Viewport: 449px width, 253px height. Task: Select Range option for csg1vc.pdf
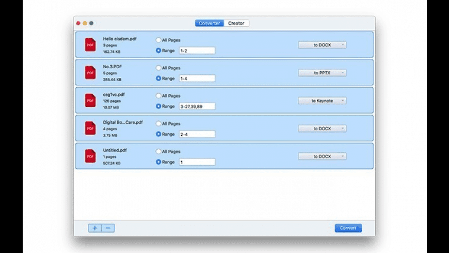pos(158,106)
